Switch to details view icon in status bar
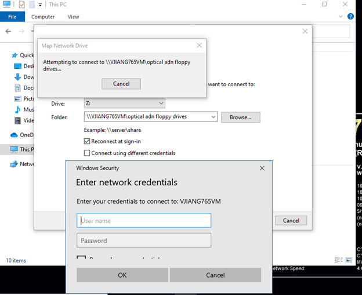362x295 pixels. coord(339,260)
